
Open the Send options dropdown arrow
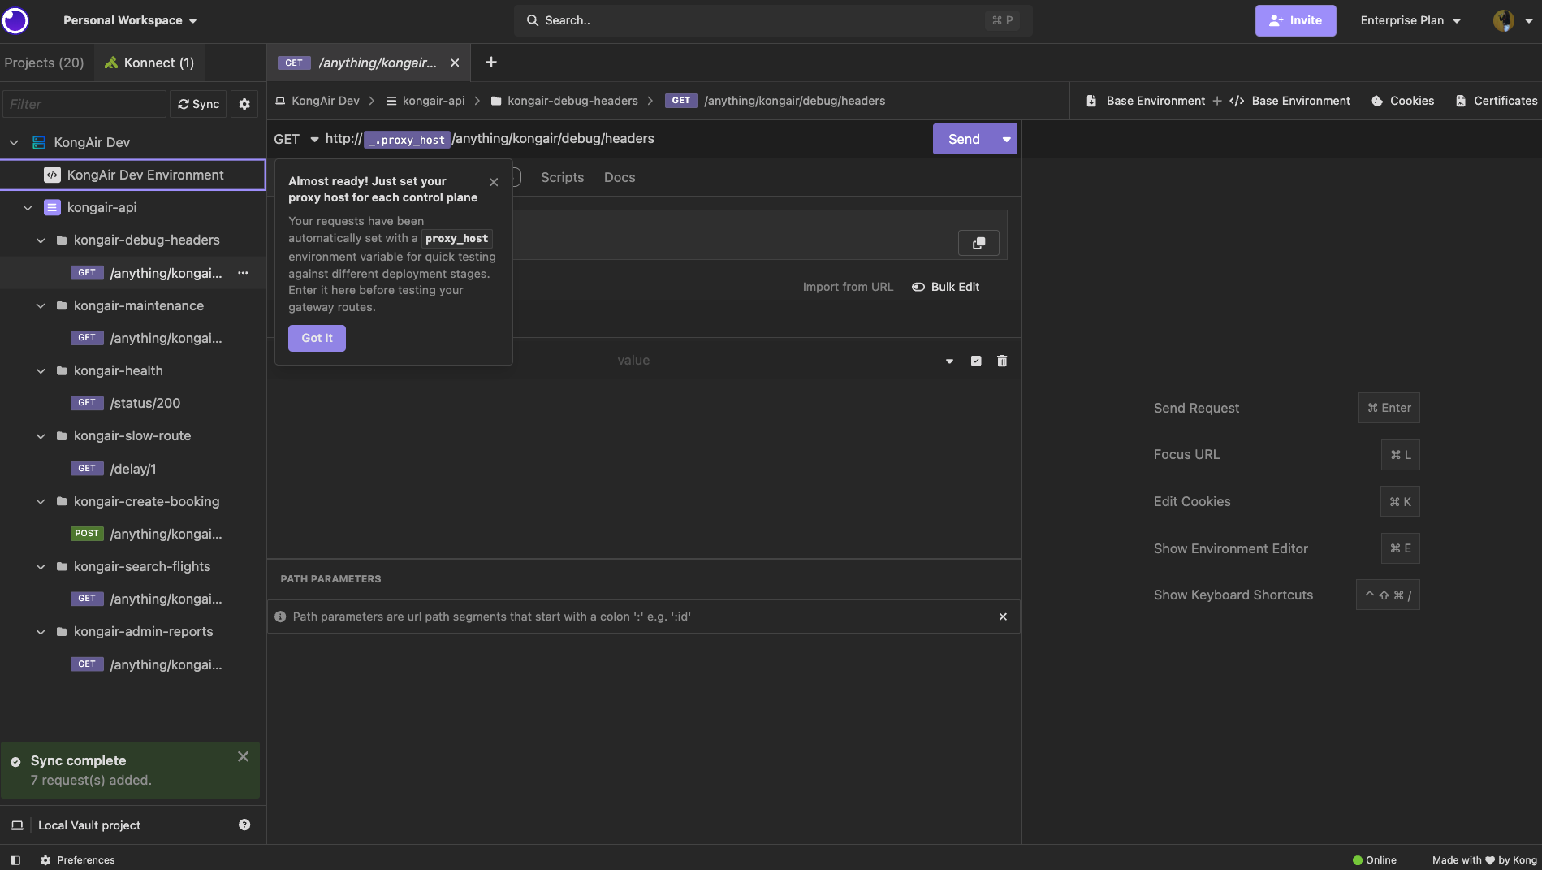point(1007,139)
